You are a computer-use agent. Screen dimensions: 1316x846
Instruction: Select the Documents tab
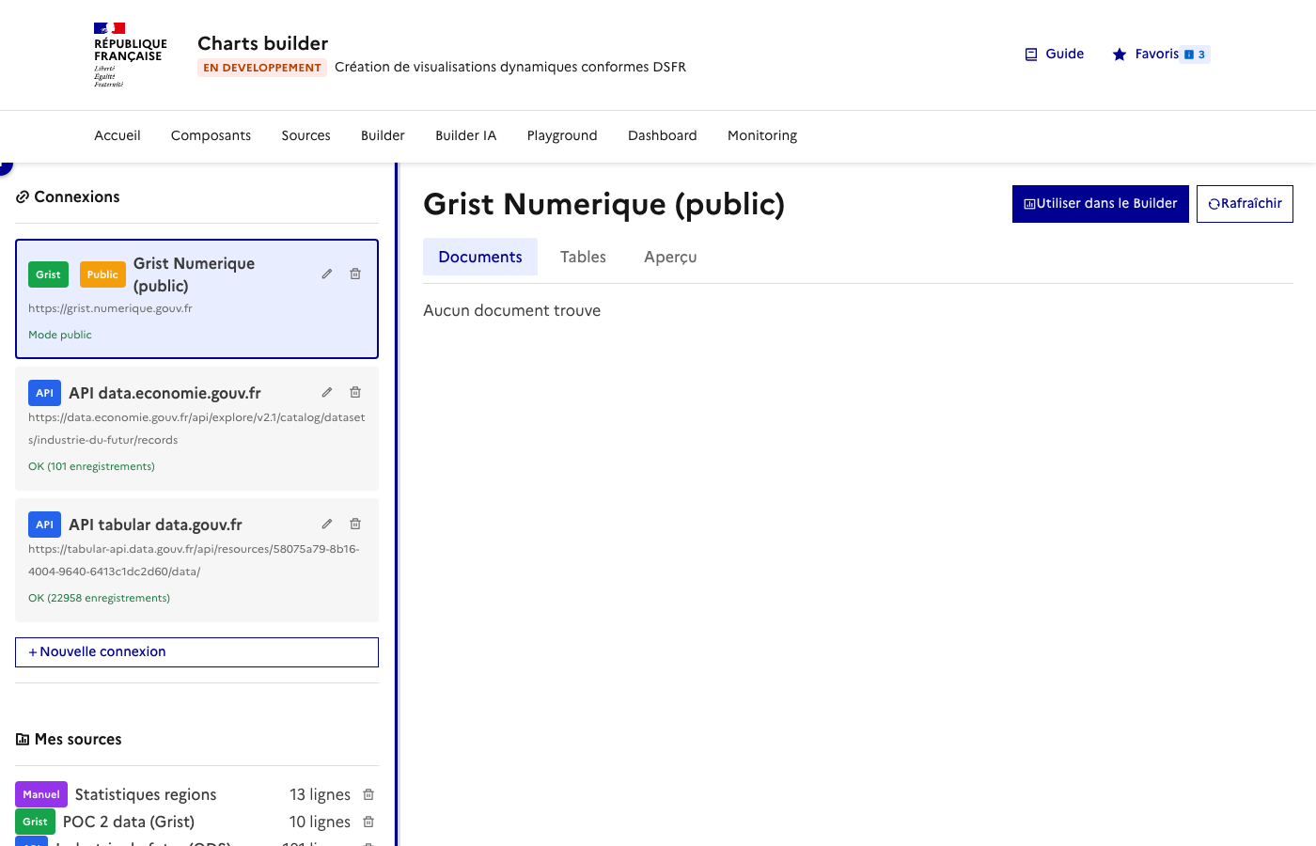pos(480,257)
